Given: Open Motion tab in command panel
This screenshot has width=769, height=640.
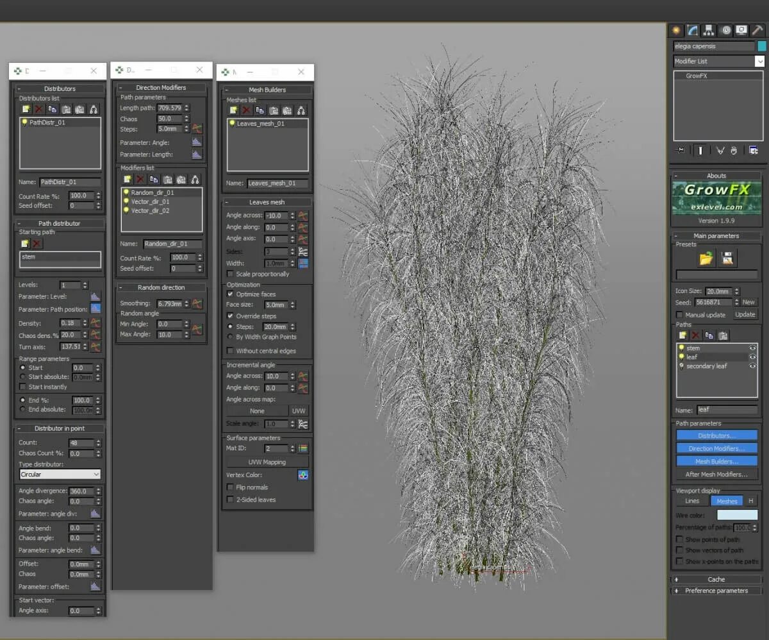Looking at the screenshot, I should 725,30.
